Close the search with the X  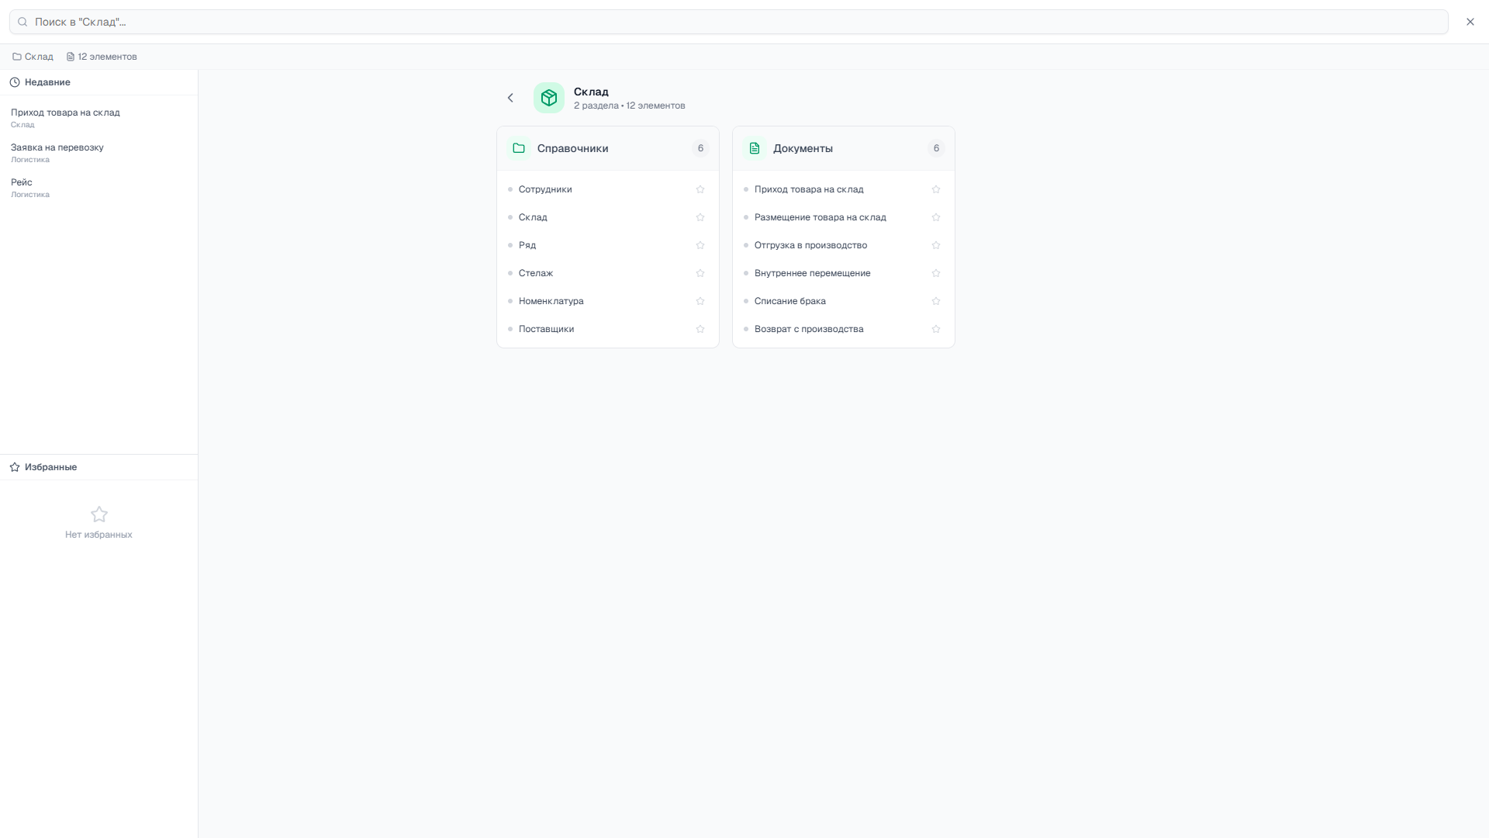[x=1470, y=22]
